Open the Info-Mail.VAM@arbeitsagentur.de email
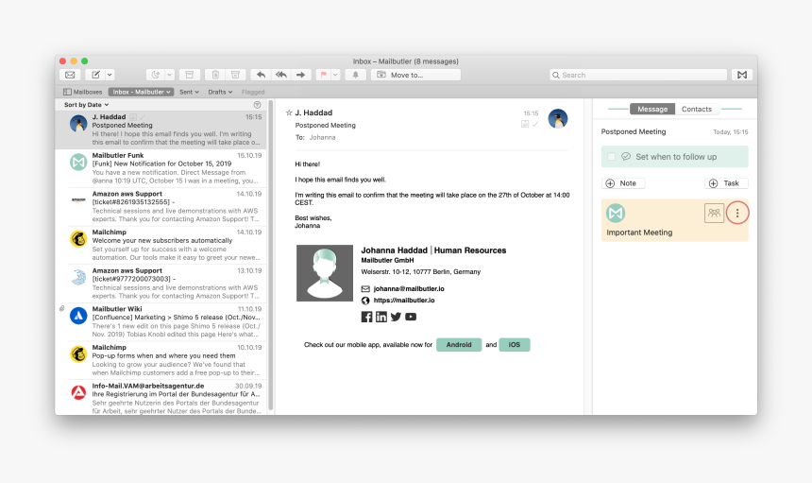 click(x=161, y=398)
